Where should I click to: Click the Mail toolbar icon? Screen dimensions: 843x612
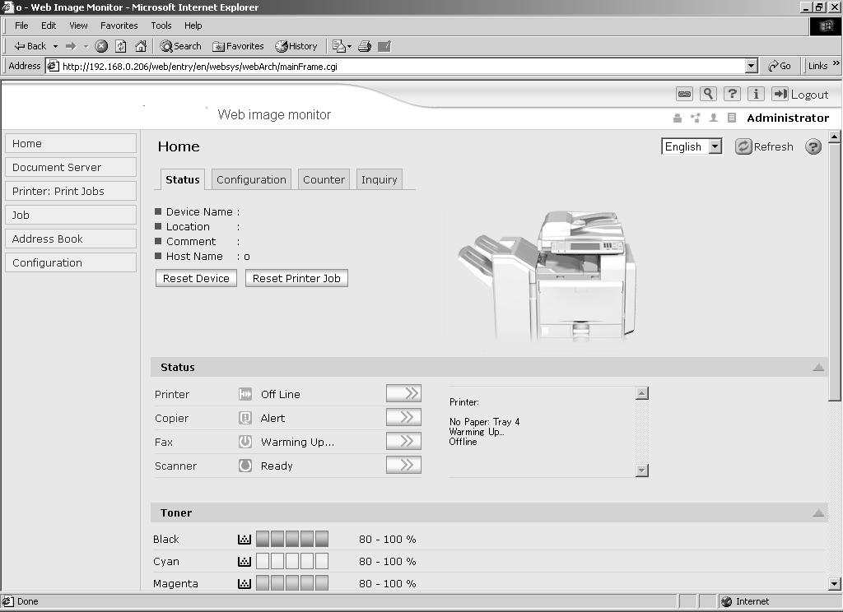click(x=338, y=46)
